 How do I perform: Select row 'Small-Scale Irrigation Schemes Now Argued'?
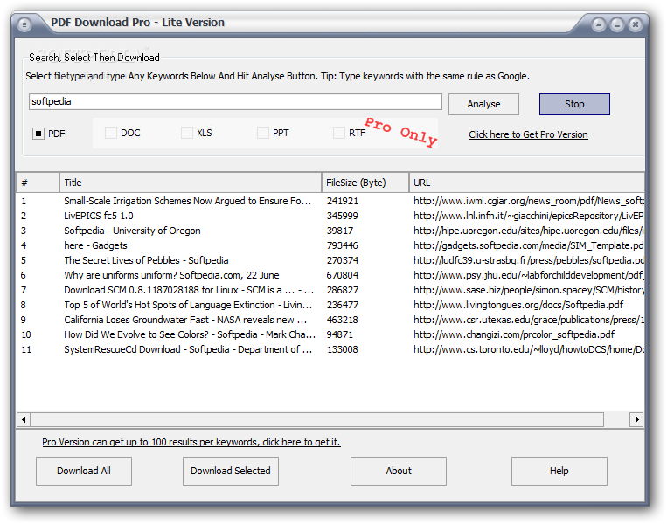(x=330, y=201)
